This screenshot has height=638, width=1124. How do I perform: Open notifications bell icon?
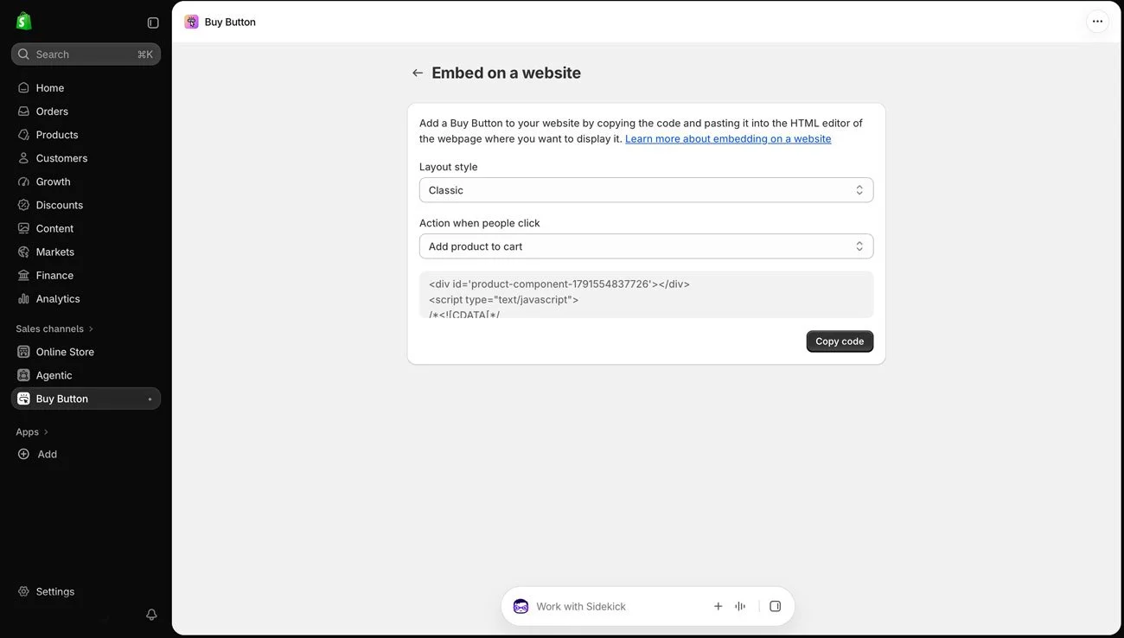click(x=151, y=615)
